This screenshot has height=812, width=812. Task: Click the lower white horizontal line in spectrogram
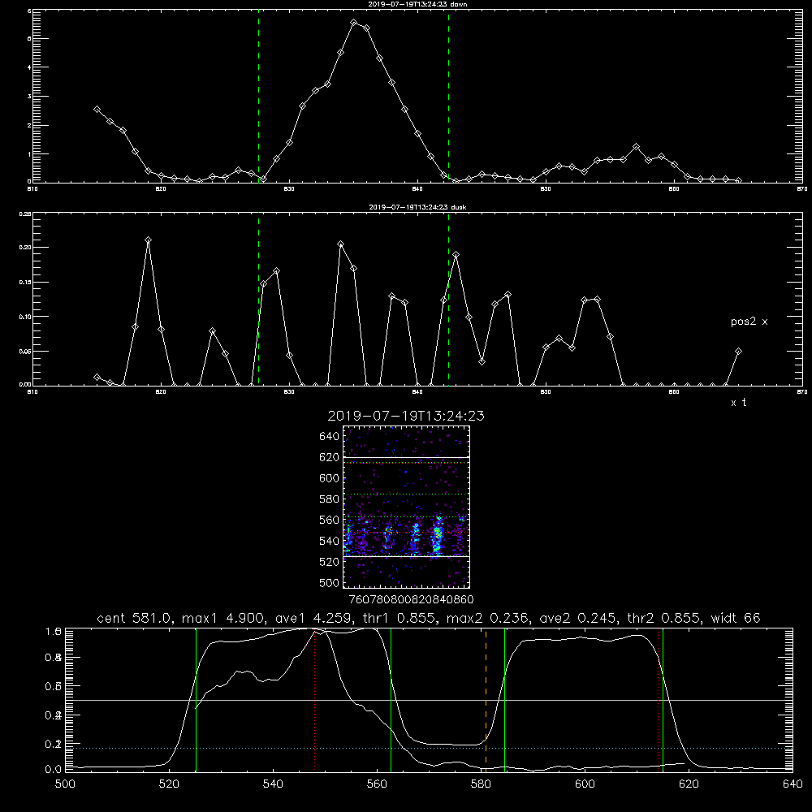pyautogui.click(x=406, y=556)
